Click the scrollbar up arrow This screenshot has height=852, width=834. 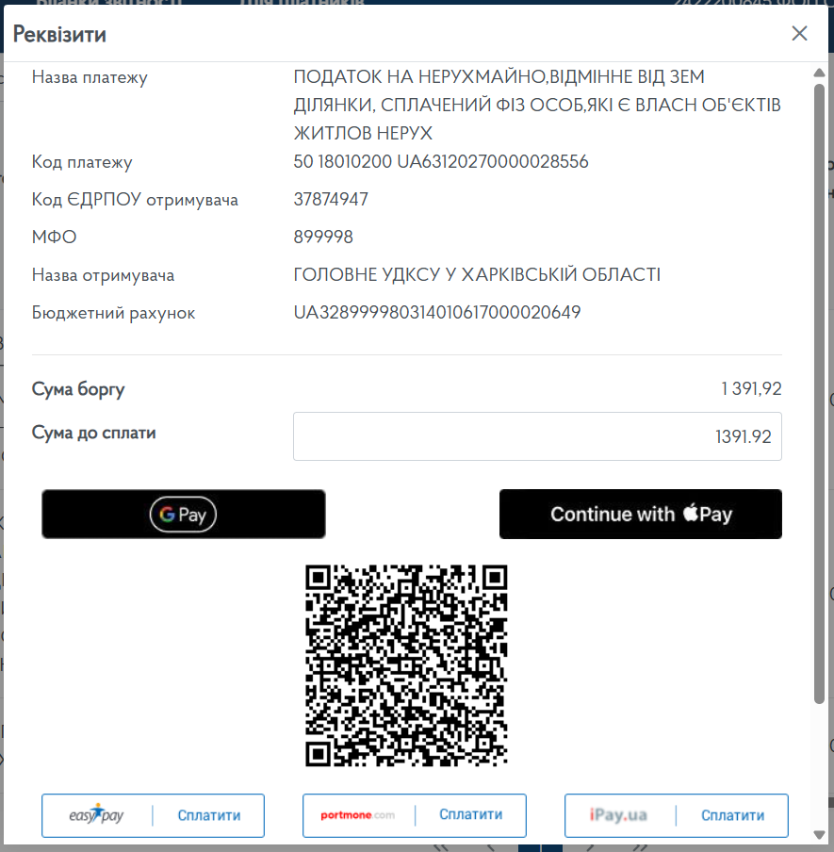[x=819, y=73]
